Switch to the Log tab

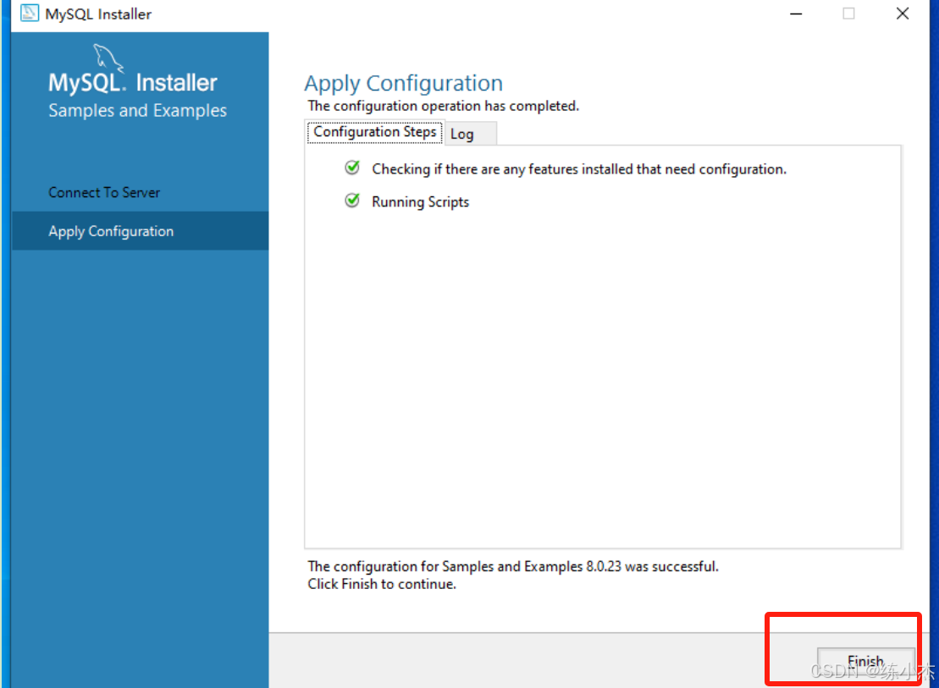pos(470,134)
